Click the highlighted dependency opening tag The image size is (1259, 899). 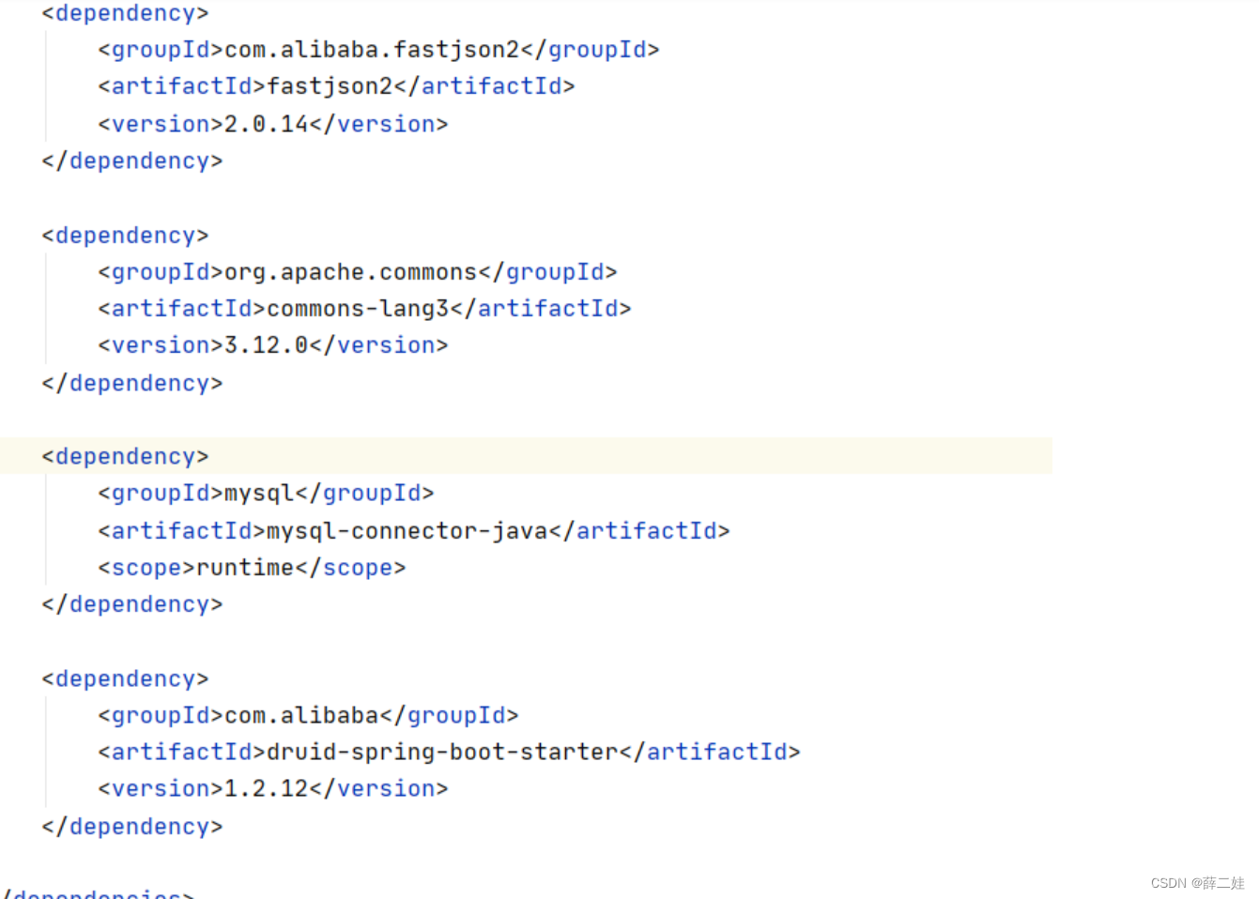click(125, 457)
